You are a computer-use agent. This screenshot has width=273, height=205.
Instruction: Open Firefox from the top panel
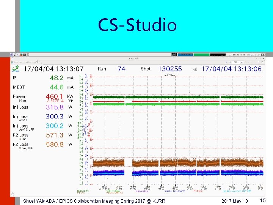(21, 55)
